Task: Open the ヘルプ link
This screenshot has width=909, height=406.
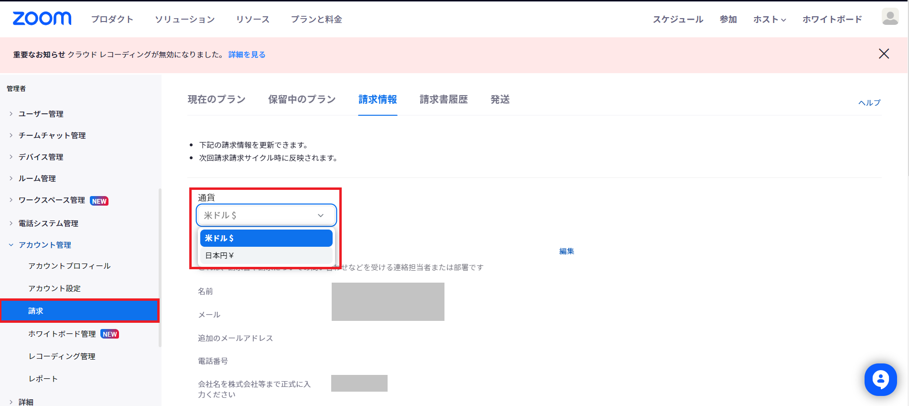Action: tap(869, 103)
